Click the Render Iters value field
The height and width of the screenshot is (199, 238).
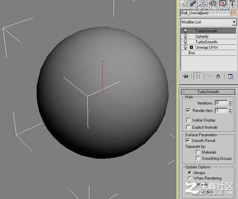(x=221, y=111)
